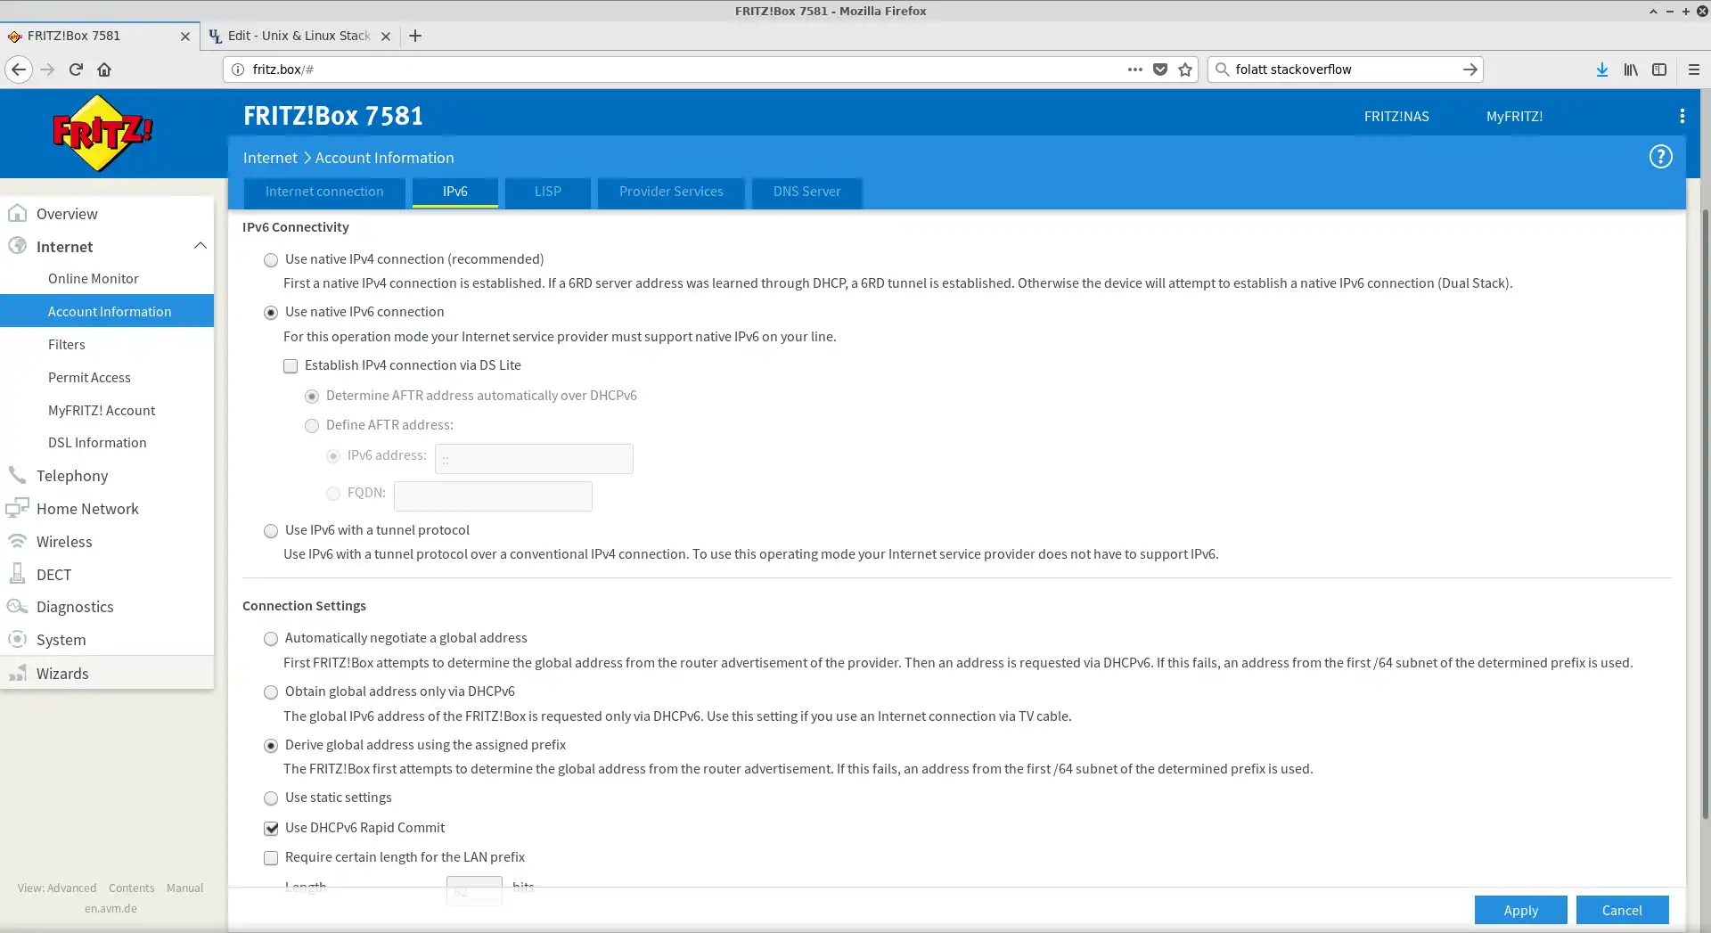Open the en.avm.de link
1711x933 pixels.
pos(111,909)
